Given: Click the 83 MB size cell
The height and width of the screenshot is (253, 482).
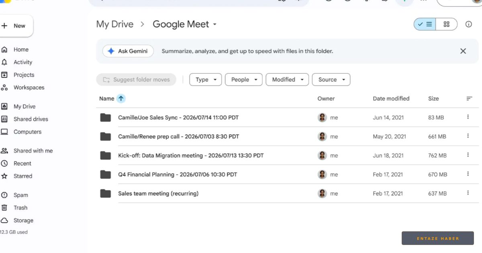Looking at the screenshot, I should click(x=436, y=118).
